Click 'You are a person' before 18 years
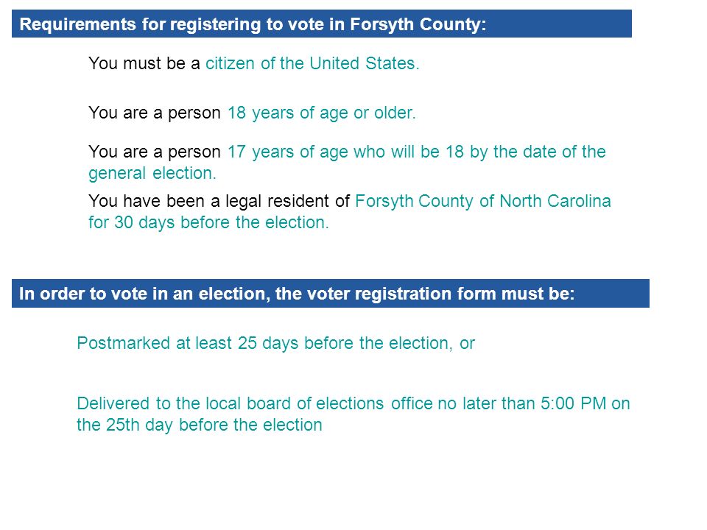 [x=154, y=113]
